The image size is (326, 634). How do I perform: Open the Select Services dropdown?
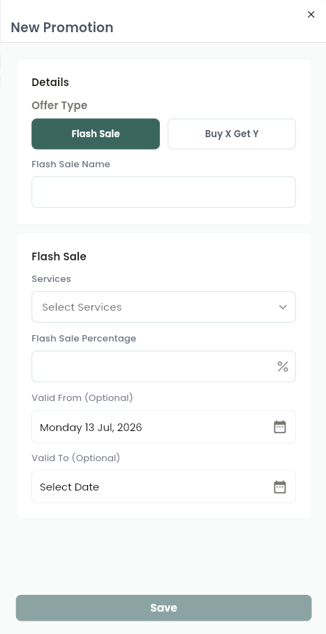[x=163, y=307]
